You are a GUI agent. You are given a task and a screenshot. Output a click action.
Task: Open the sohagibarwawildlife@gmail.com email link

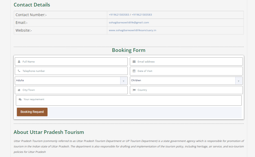pyautogui.click(x=129, y=22)
